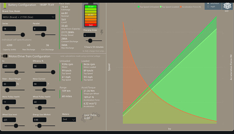Adjust the Motor Pulley teeth slider
This screenshot has width=234, height=134.
(x=7, y=108)
